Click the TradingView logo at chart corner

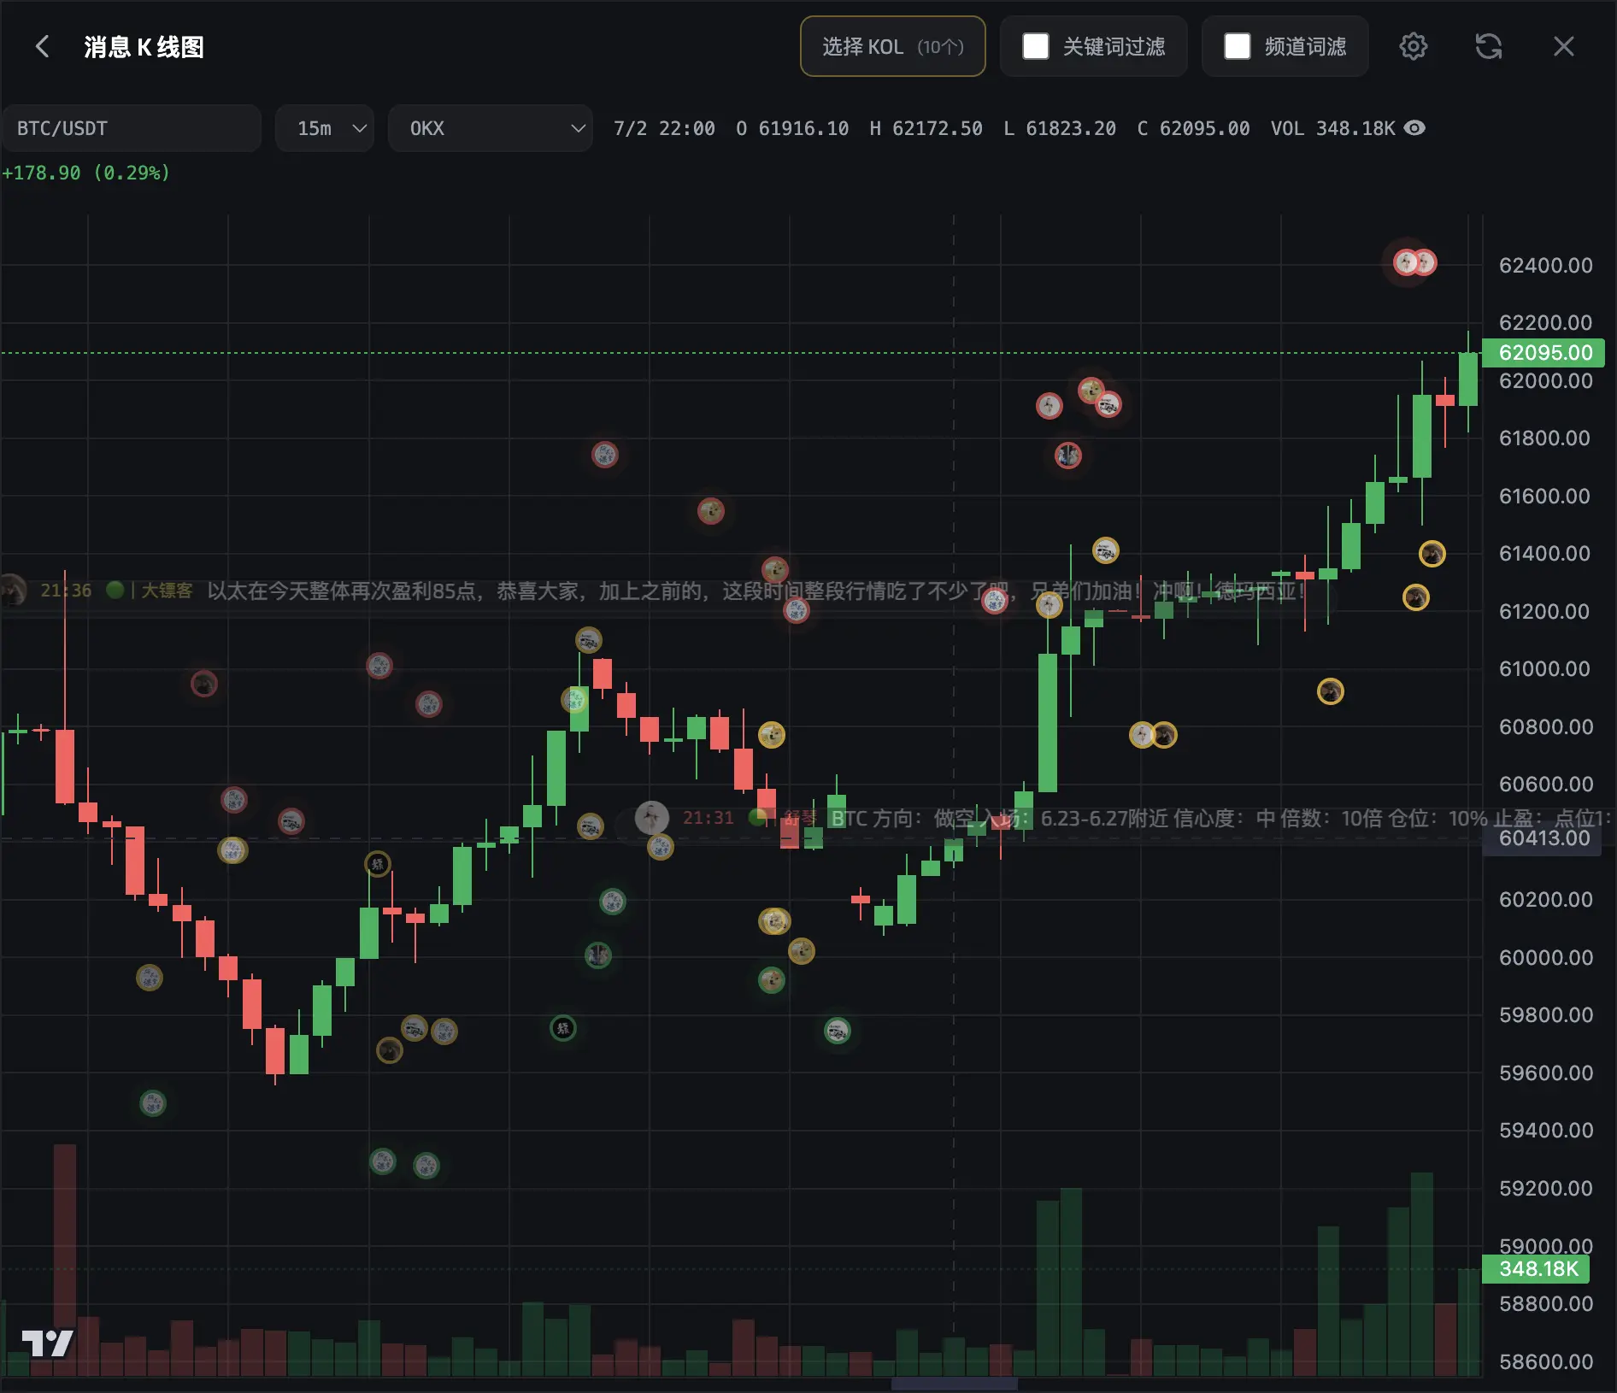(47, 1343)
